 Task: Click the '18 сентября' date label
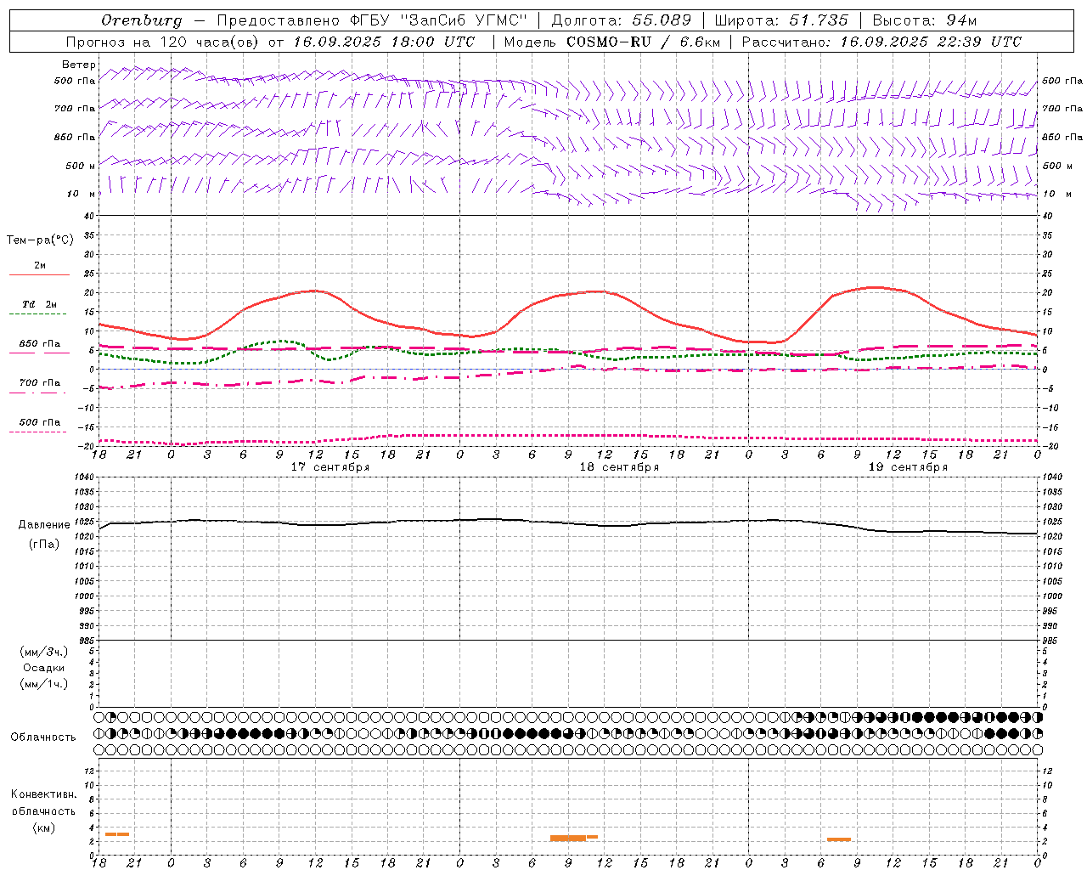pos(619,467)
